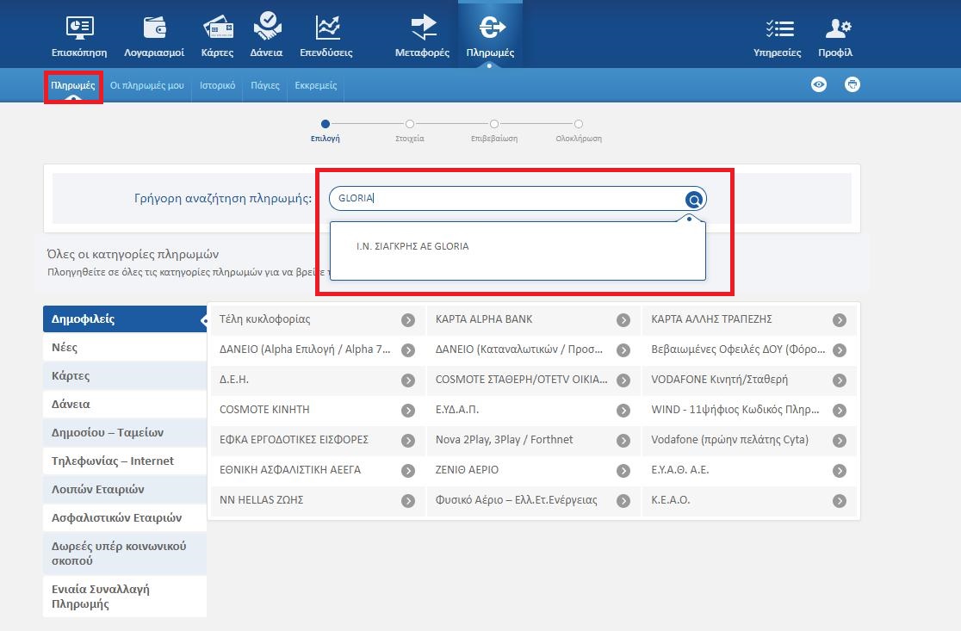Switch to the Ιστορικό tab
961x631 pixels.
pos(217,86)
